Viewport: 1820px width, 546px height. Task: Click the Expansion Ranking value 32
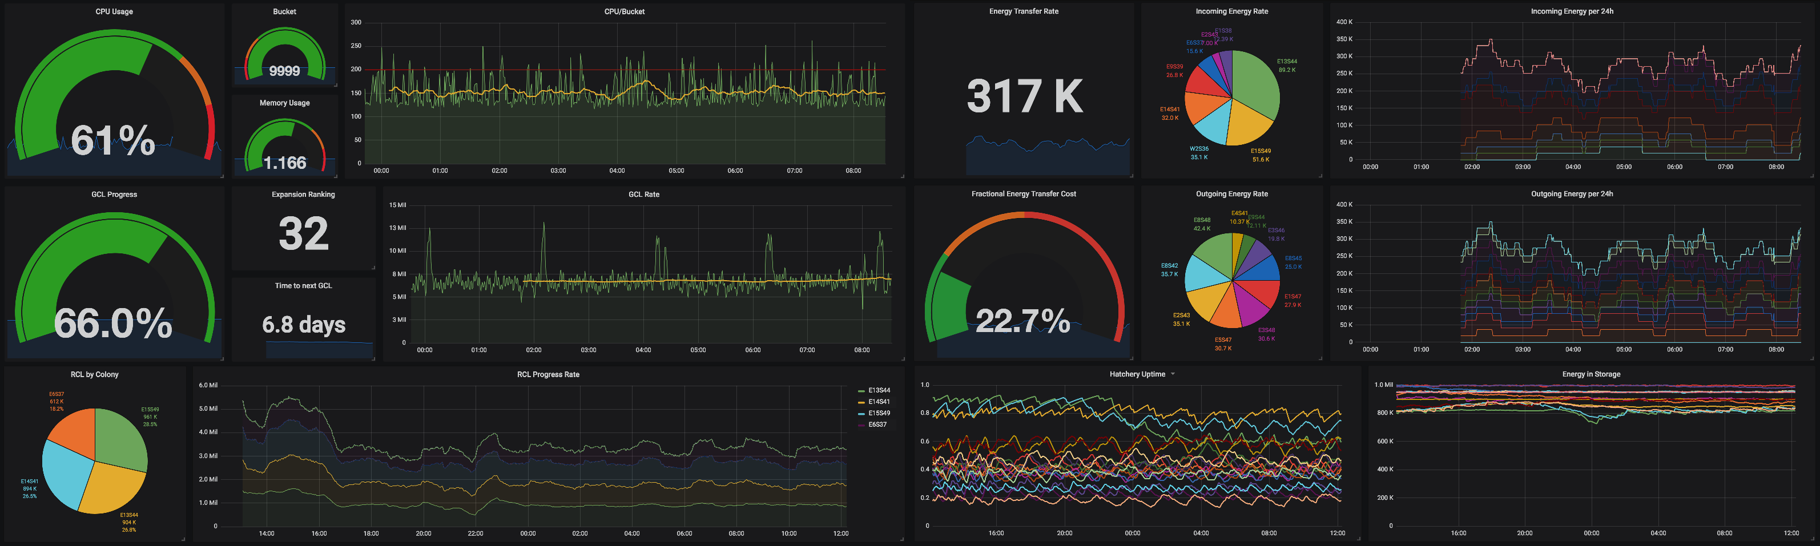coord(303,234)
